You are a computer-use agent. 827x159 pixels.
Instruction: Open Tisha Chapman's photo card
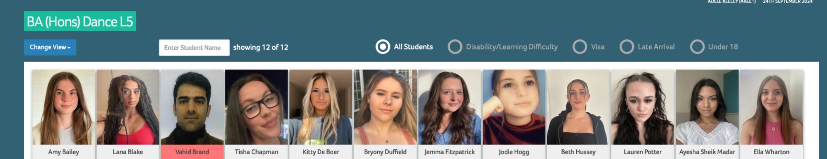click(x=256, y=107)
